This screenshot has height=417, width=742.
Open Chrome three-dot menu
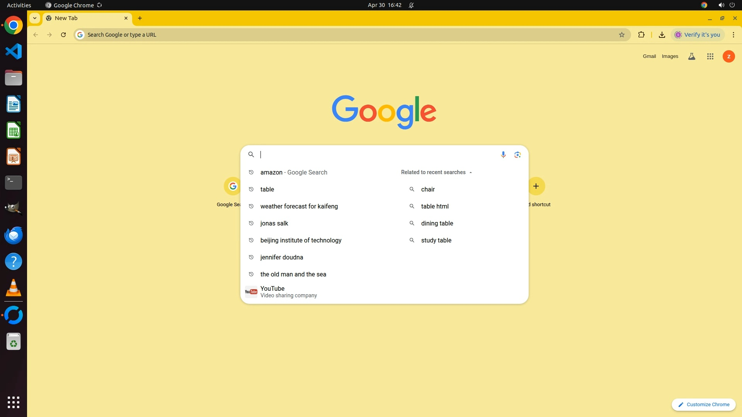click(733, 35)
